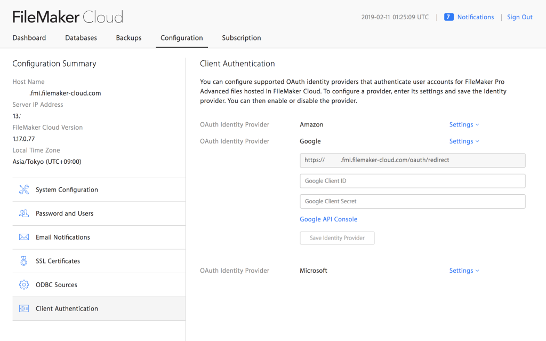The width and height of the screenshot is (546, 341).
Task: Click the notifications count badge showing 7
Action: pyautogui.click(x=449, y=17)
